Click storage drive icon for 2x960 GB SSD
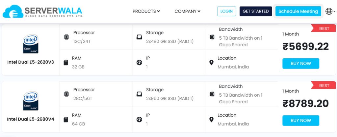Viewport: 337px width, 137px height. coord(139,94)
